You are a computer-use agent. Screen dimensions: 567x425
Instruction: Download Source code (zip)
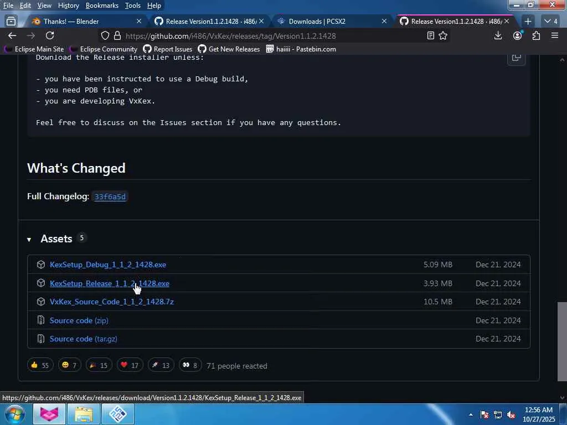[79, 320]
